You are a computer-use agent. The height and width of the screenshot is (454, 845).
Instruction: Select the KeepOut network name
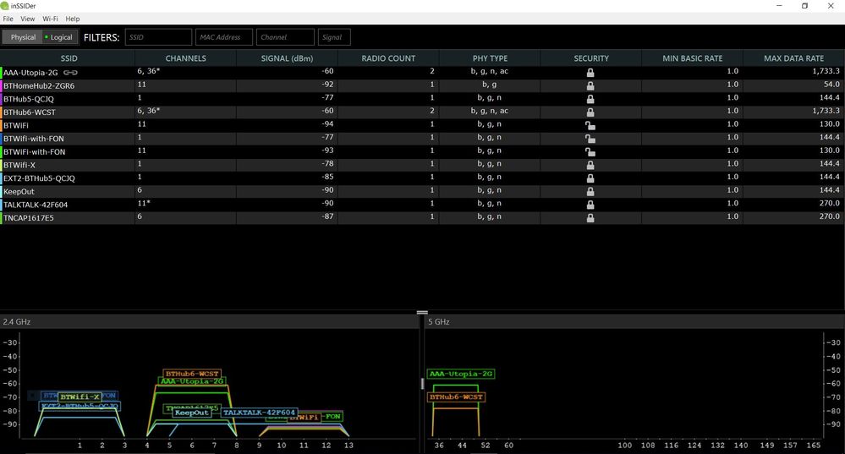19,192
